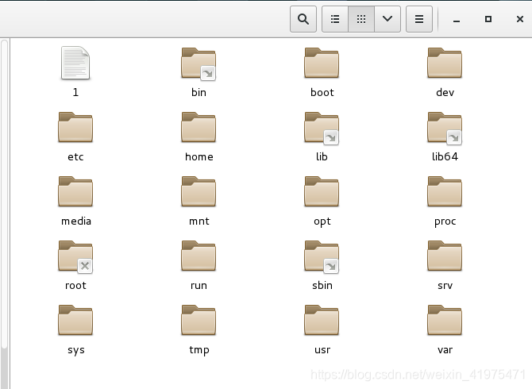Select the run folder icon
This screenshot has height=389, width=532.
(x=199, y=256)
